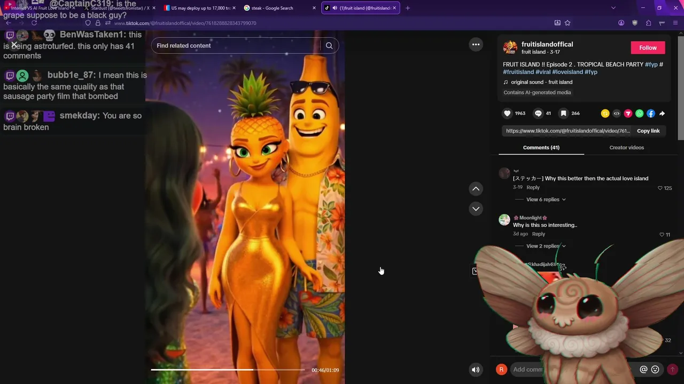Switch to the Comments (41) tab
Image resolution: width=684 pixels, height=384 pixels.
541,147
